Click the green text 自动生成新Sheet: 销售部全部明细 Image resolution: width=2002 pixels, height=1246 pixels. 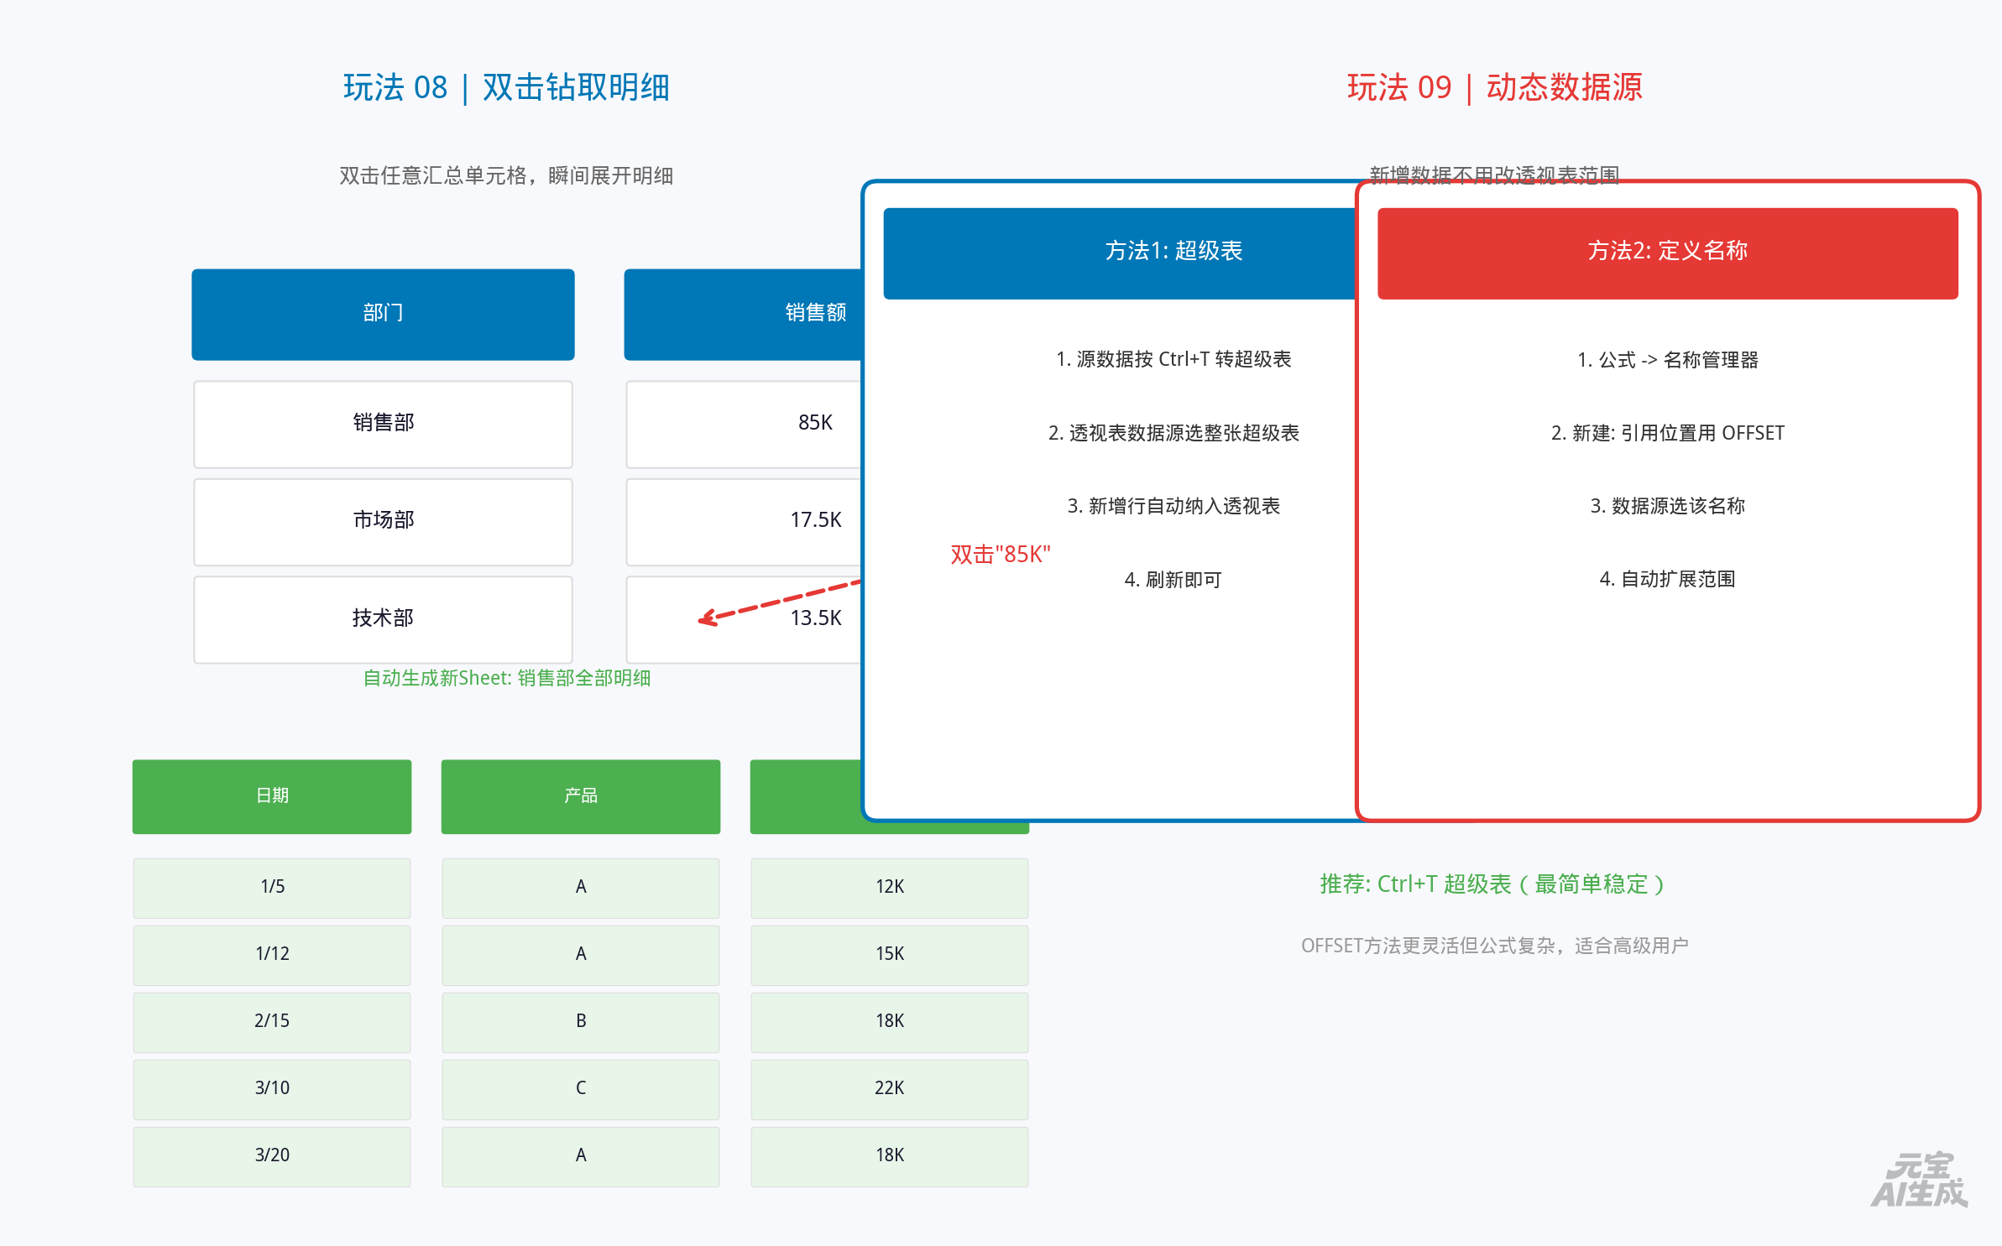click(506, 678)
